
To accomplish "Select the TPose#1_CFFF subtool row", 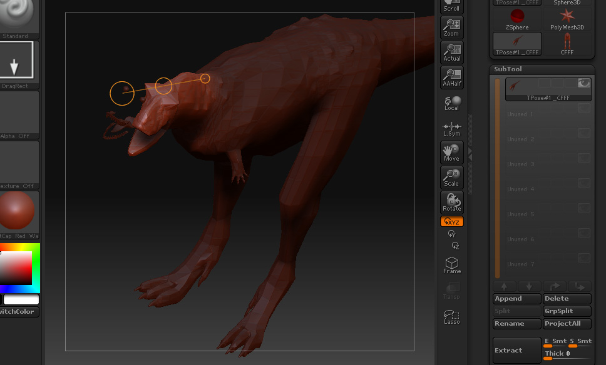I will click(548, 89).
